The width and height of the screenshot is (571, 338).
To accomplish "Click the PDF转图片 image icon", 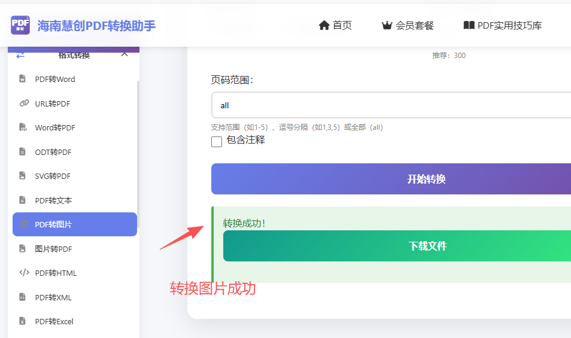I will 24,224.
